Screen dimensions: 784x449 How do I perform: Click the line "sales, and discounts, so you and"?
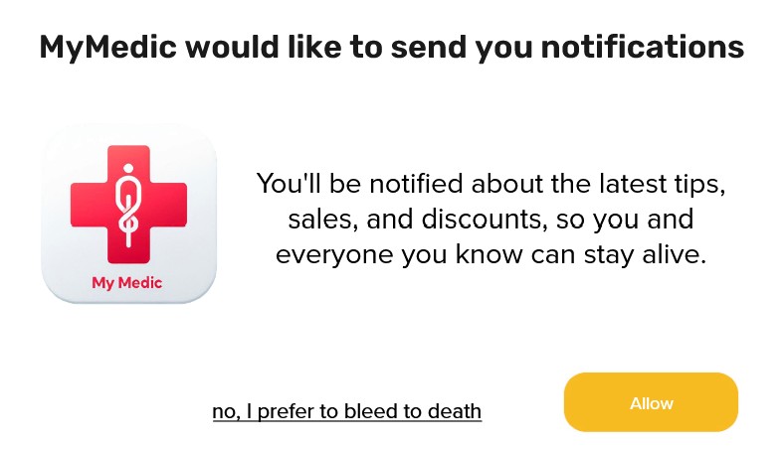click(x=490, y=219)
